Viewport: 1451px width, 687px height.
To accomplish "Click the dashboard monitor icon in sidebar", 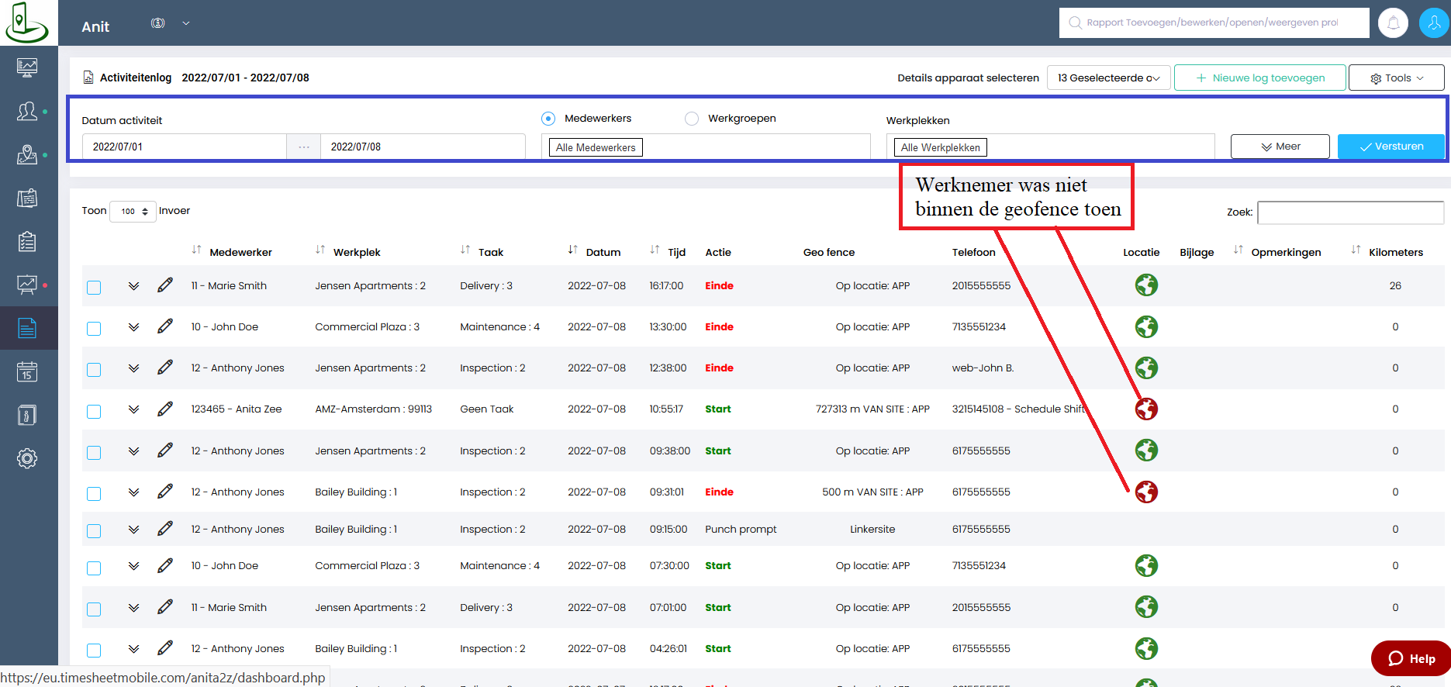I will click(27, 67).
